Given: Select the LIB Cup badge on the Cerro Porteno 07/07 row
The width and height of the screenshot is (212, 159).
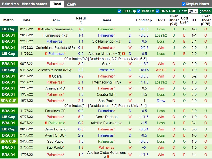Looking at the screenshot, I should [8, 117].
